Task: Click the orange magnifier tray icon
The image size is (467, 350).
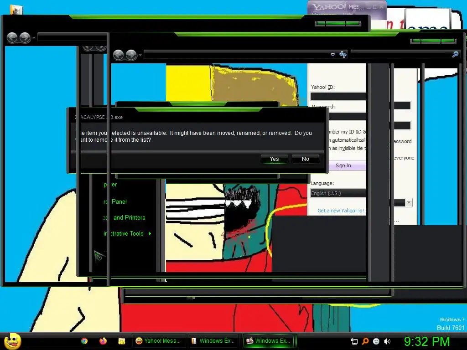Action: [365, 341]
